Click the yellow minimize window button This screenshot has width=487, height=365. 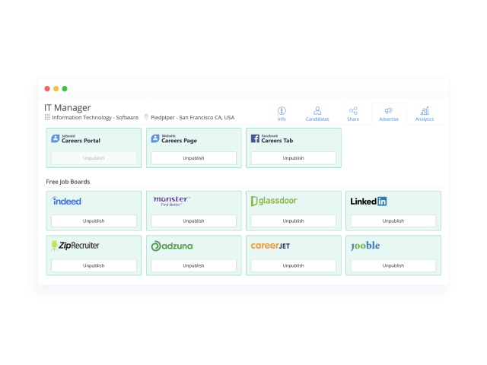pyautogui.click(x=56, y=89)
